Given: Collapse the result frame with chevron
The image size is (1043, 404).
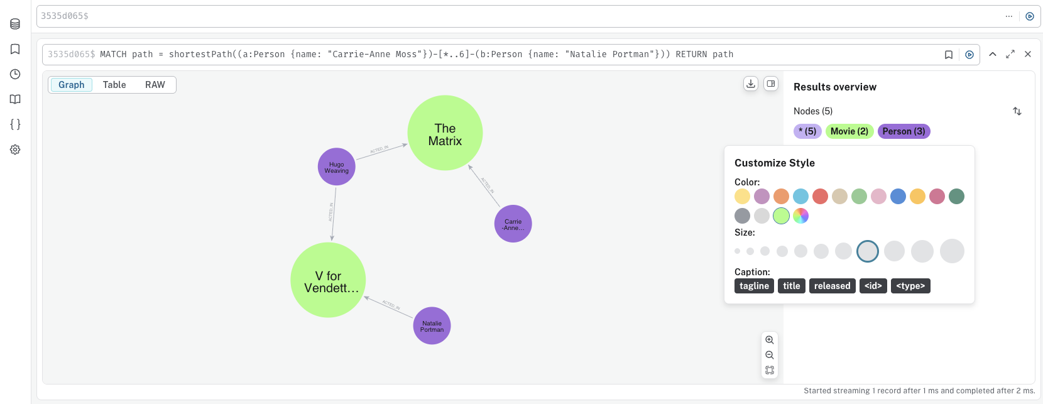Looking at the screenshot, I should tap(993, 55).
